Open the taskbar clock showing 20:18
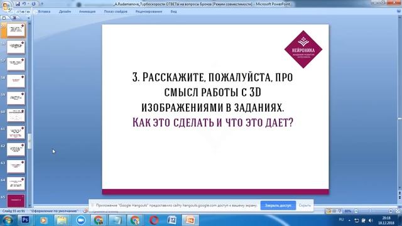The width and height of the screenshot is (402, 226). (386, 220)
